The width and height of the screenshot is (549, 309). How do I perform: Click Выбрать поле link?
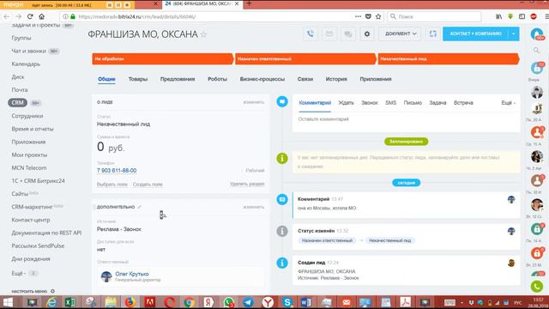tap(112, 185)
